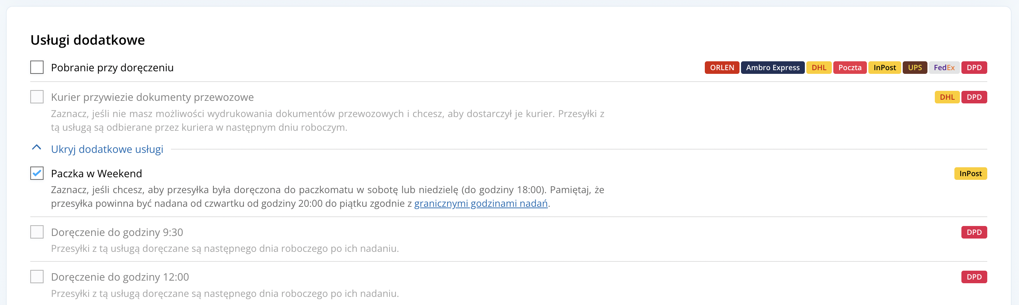Click DHL badge in Kurier documents row
The height and width of the screenshot is (305, 1019).
(947, 97)
